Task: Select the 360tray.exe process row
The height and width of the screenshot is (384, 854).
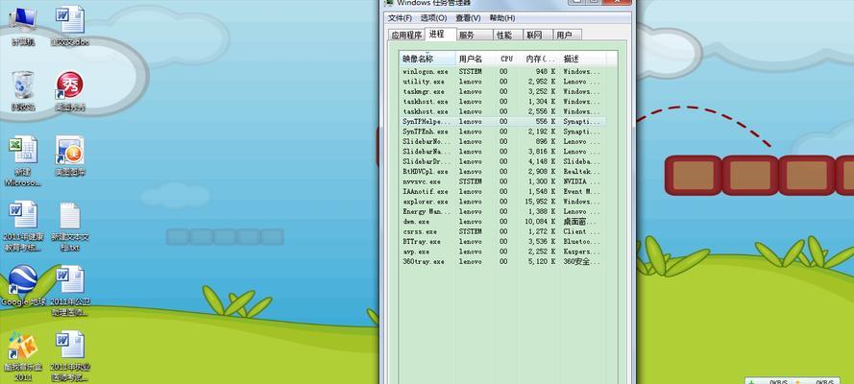Action: coord(502,262)
